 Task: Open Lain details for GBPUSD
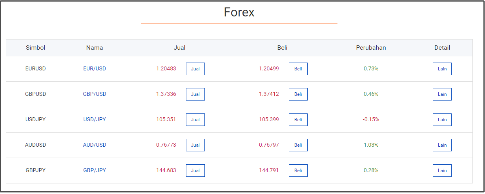pos(442,94)
